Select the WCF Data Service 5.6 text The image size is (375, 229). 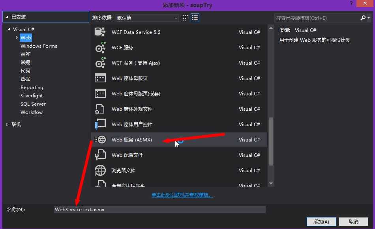[136, 32]
